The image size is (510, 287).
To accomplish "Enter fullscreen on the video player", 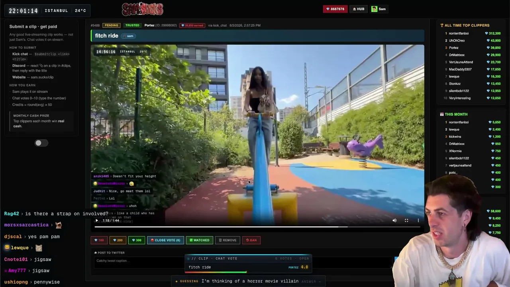I will (406, 220).
